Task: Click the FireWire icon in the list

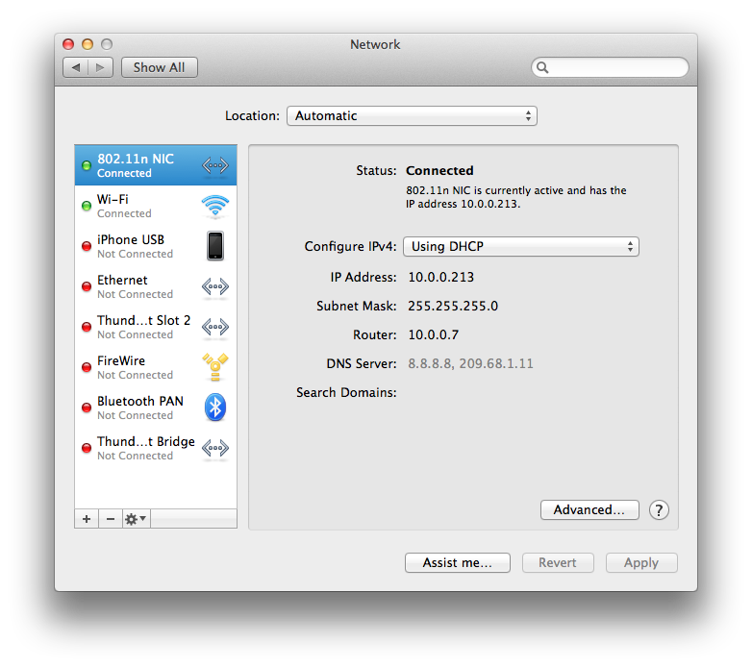Action: [x=215, y=367]
